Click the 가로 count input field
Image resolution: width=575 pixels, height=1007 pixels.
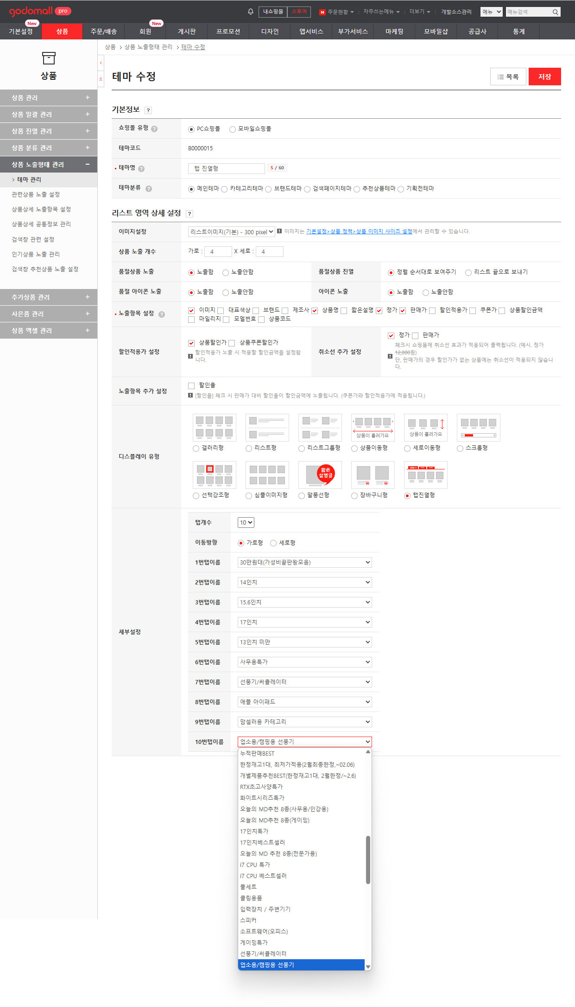click(218, 252)
